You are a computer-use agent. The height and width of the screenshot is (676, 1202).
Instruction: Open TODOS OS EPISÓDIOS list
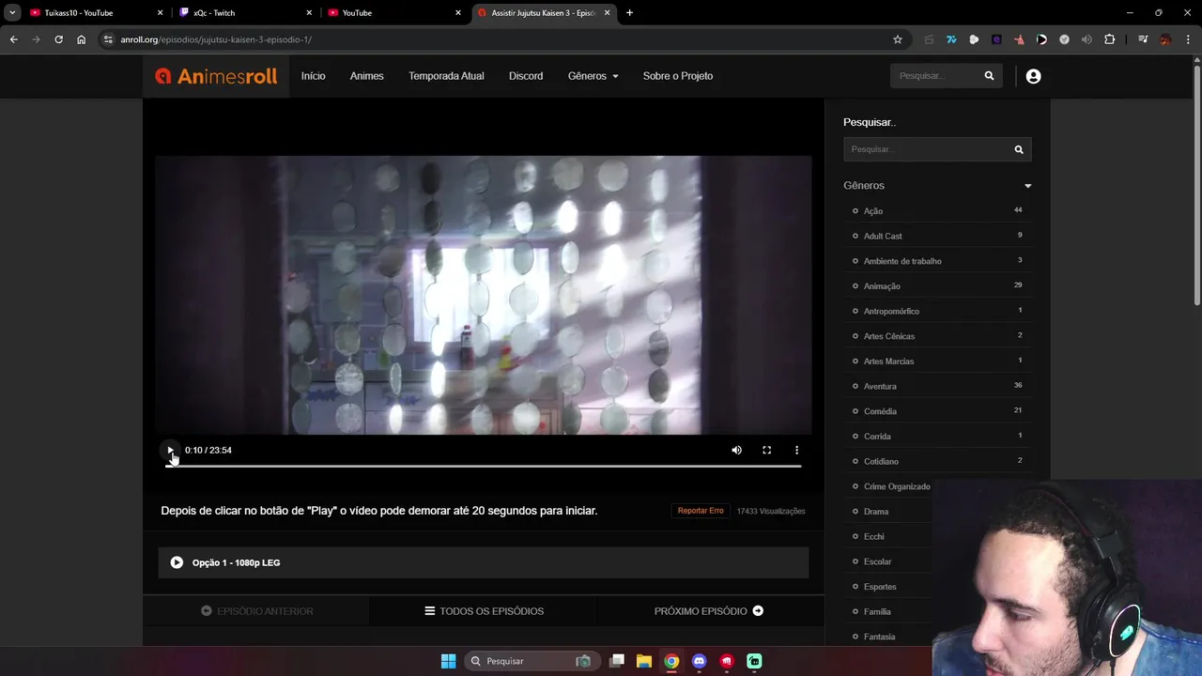[484, 611]
